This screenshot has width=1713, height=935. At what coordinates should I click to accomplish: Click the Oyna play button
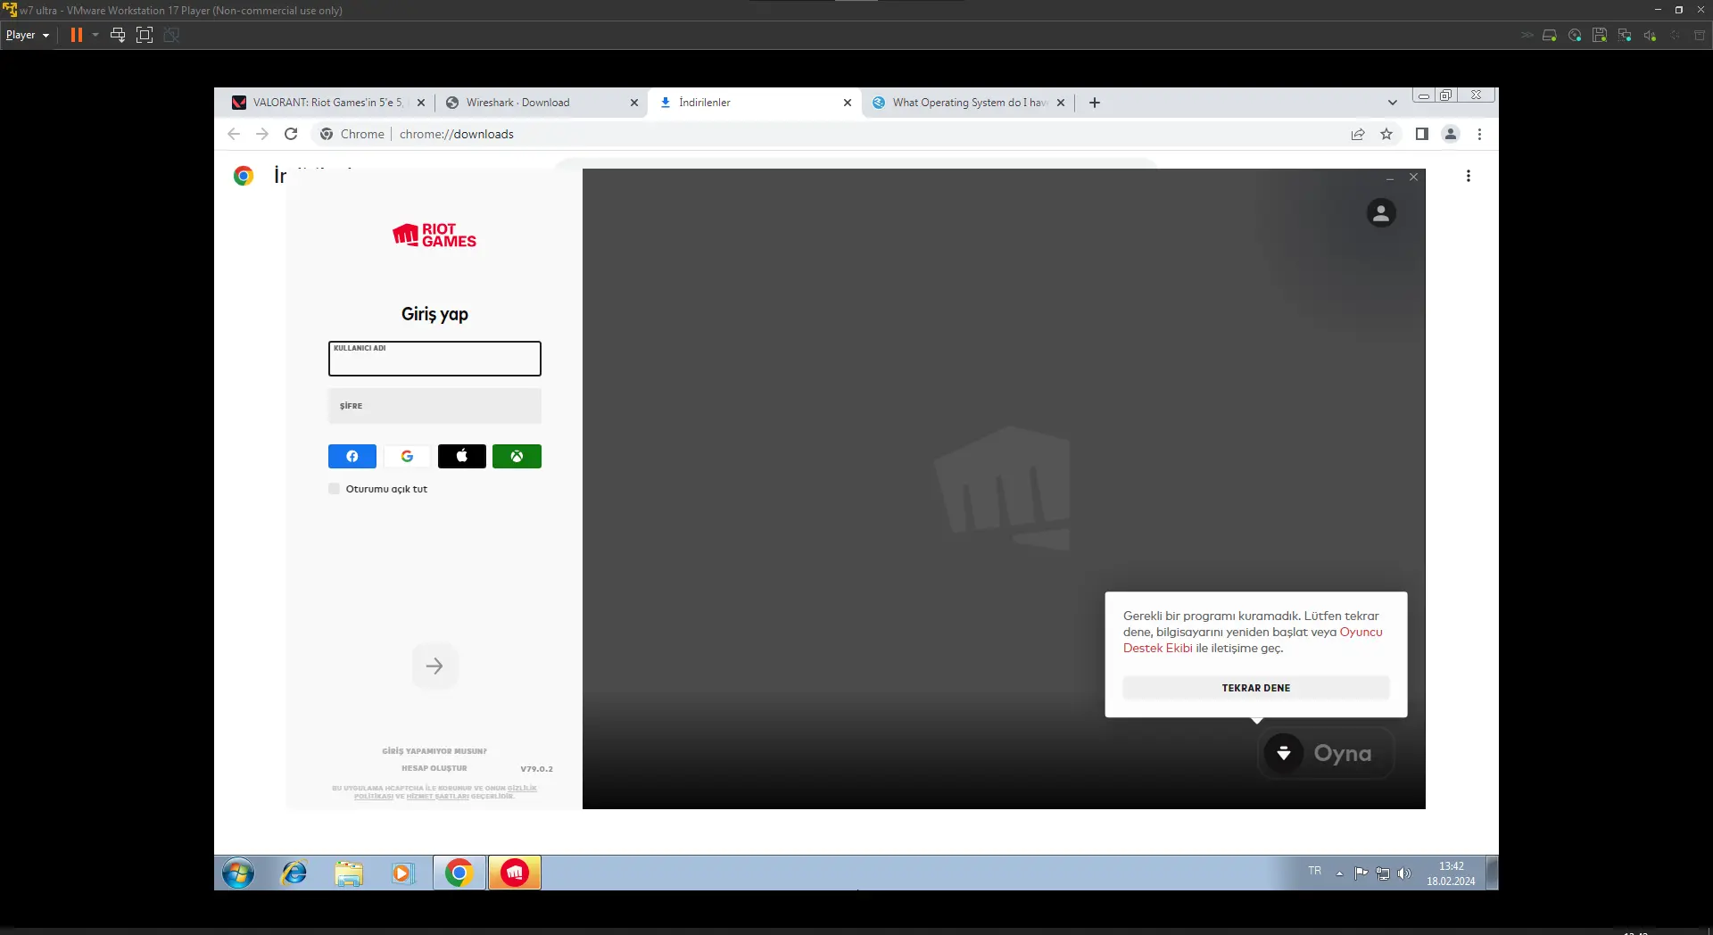(1342, 753)
